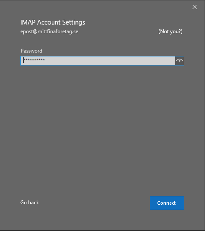
Task: Click the Password field label
Action: tap(32, 51)
